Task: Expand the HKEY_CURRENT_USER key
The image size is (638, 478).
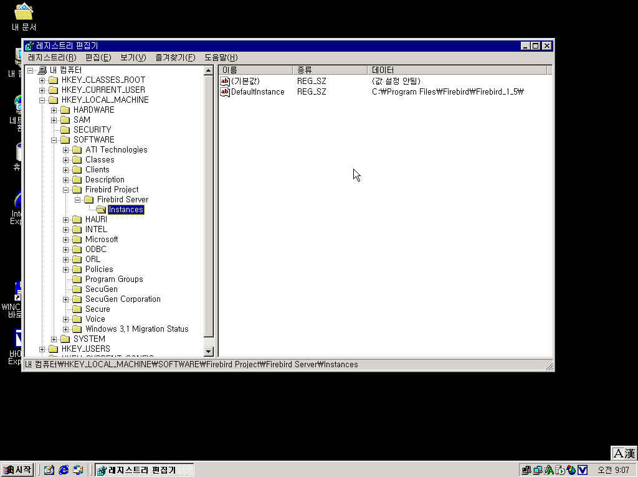Action: (42, 90)
